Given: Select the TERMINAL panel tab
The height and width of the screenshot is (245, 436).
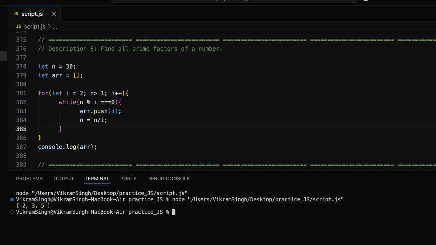Looking at the screenshot, I should (97, 178).
